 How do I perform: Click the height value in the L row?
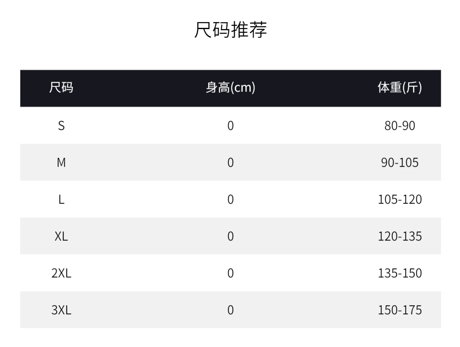[x=230, y=200]
